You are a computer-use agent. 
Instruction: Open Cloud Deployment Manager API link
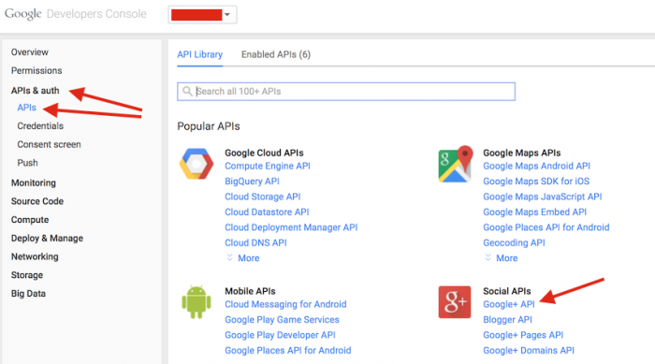point(291,227)
